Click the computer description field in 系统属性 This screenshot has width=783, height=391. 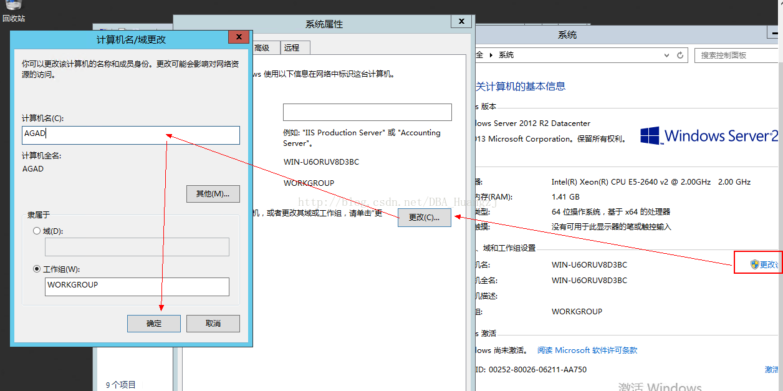tap(367, 112)
